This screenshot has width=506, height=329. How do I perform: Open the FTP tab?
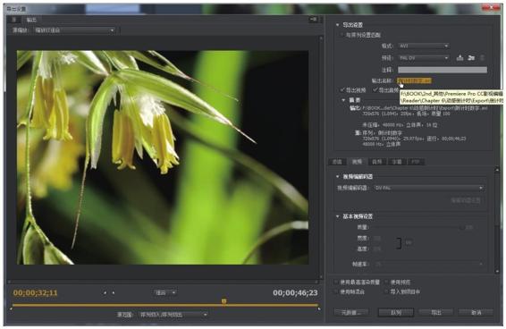click(416, 162)
